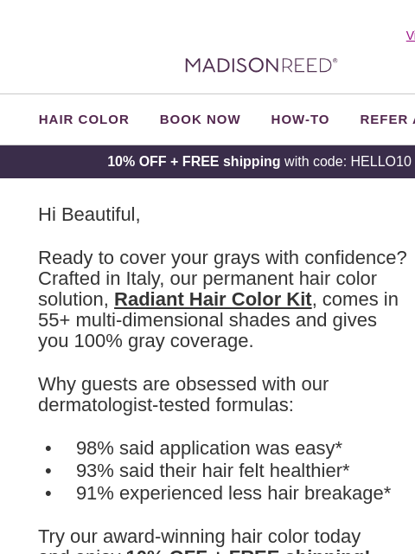Screen dimensions: 415x554
Task: Open the partially visible REFER navigation link
Action: pos(387,119)
